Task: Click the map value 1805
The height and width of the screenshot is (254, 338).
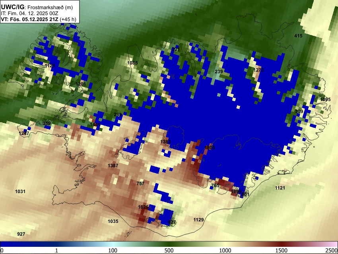Action: tap(210, 148)
